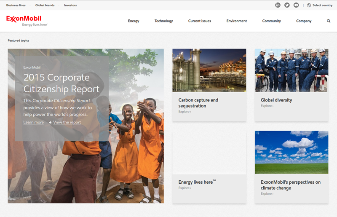Click the Corporate Citizenship Report description paragraph

58,107
